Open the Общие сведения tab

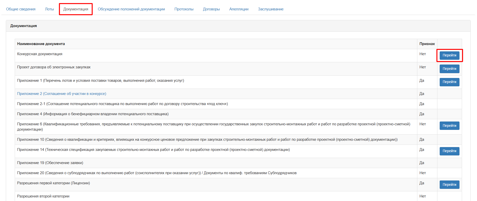click(21, 9)
